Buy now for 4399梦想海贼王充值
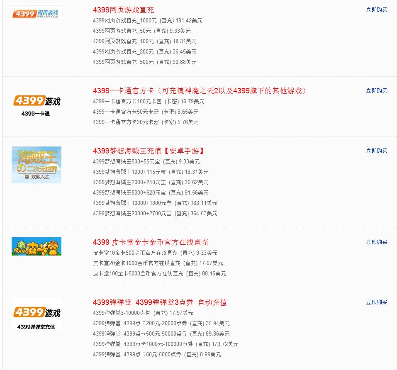Screen dimensions: 397x370 377,151
